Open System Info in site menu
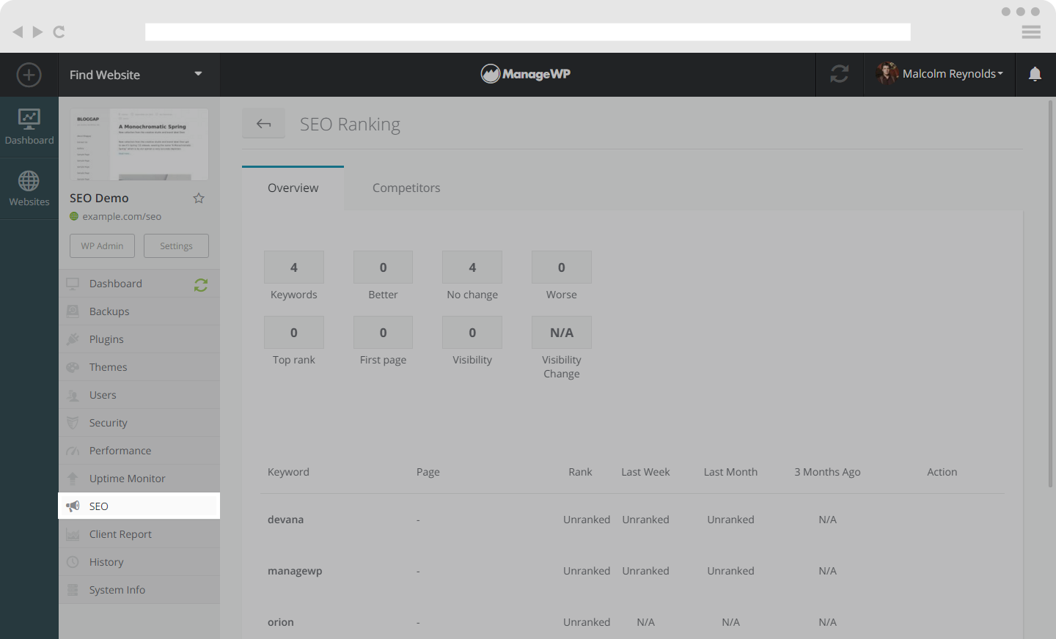Viewport: 1056px width, 639px height. (139, 590)
